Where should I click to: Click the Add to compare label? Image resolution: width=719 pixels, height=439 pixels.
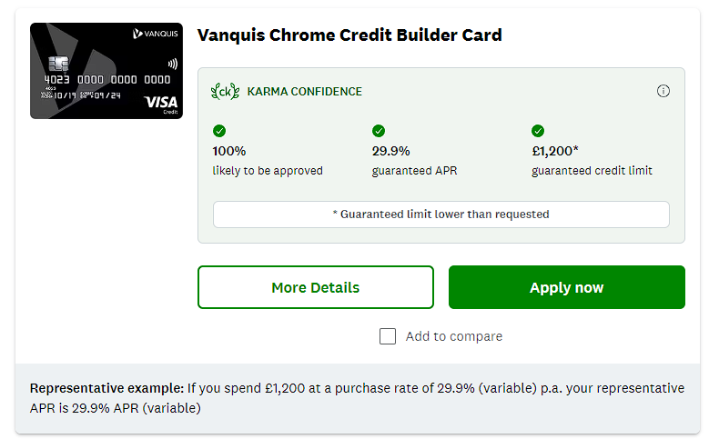tap(453, 336)
